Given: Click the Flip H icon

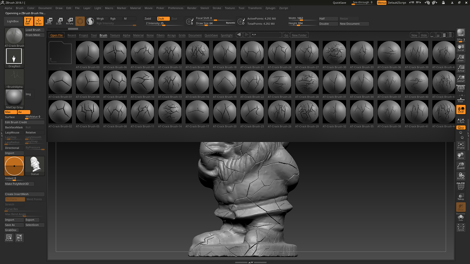Looking at the screenshot, I should (x=19, y=238).
